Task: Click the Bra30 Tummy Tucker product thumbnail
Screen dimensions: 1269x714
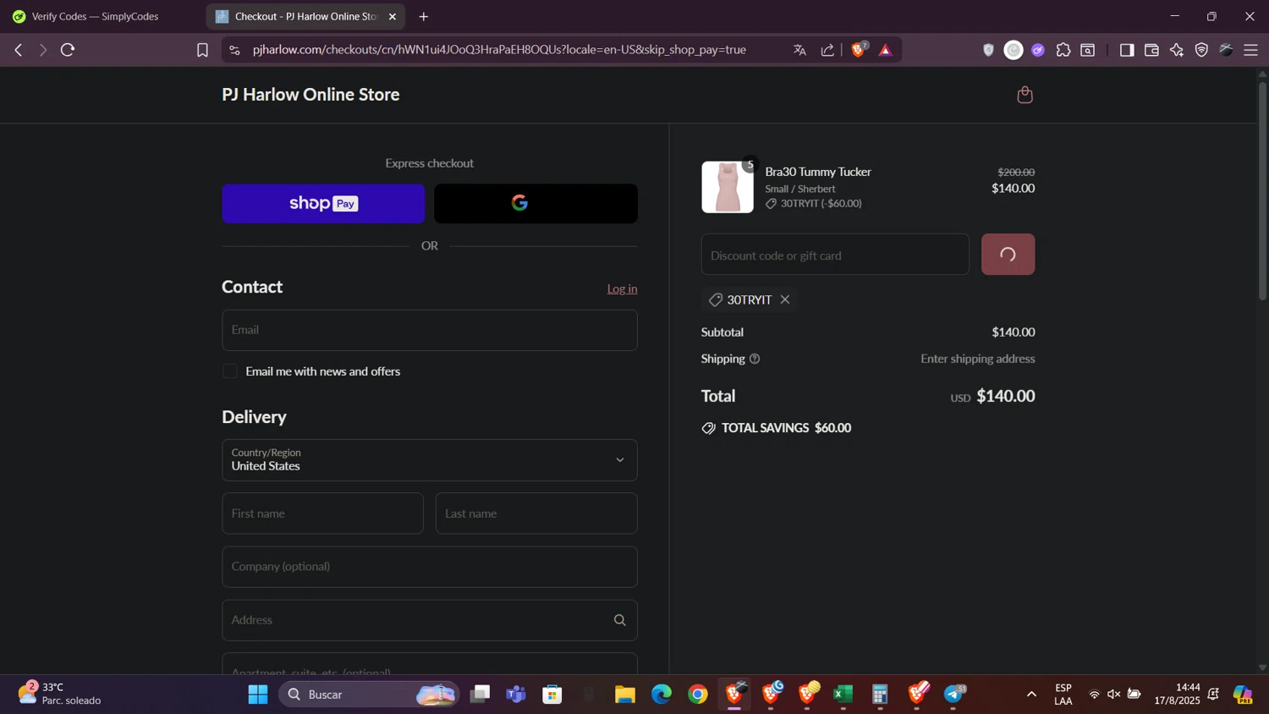Action: point(728,187)
